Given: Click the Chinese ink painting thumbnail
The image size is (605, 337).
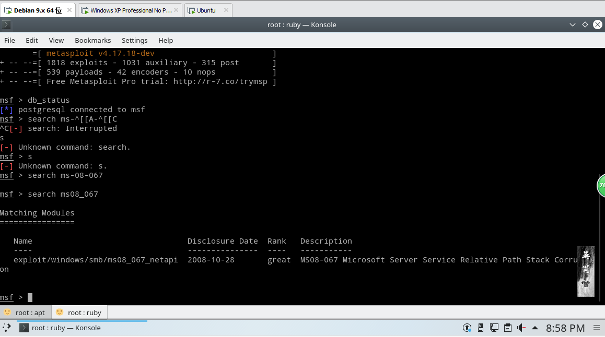Looking at the screenshot, I should point(586,271).
